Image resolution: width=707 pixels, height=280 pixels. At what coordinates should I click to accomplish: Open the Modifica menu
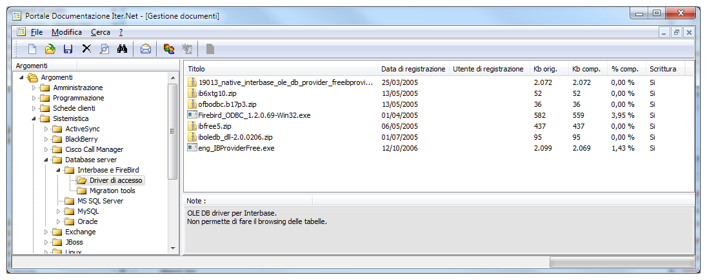point(66,32)
